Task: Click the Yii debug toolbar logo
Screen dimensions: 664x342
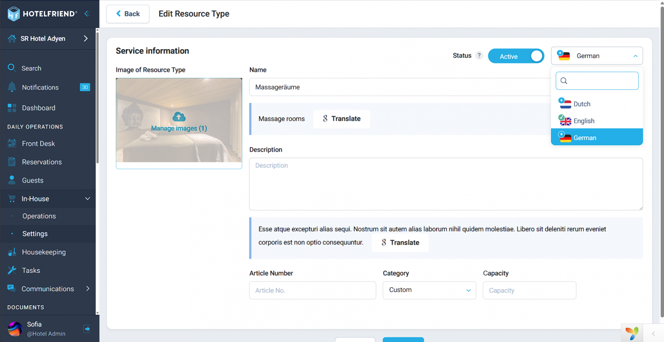Action: pyautogui.click(x=632, y=333)
